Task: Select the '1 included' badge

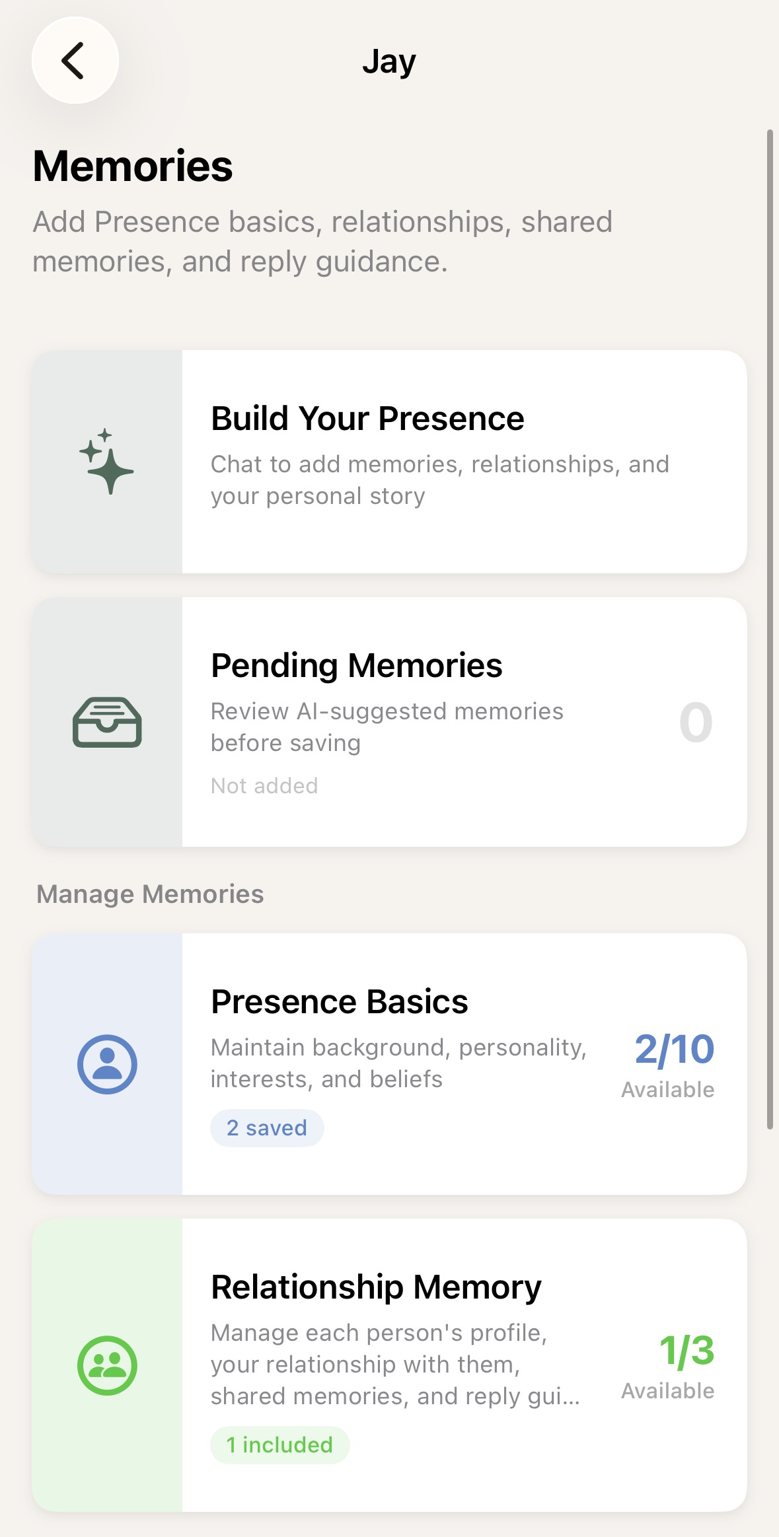Action: pyautogui.click(x=279, y=1445)
